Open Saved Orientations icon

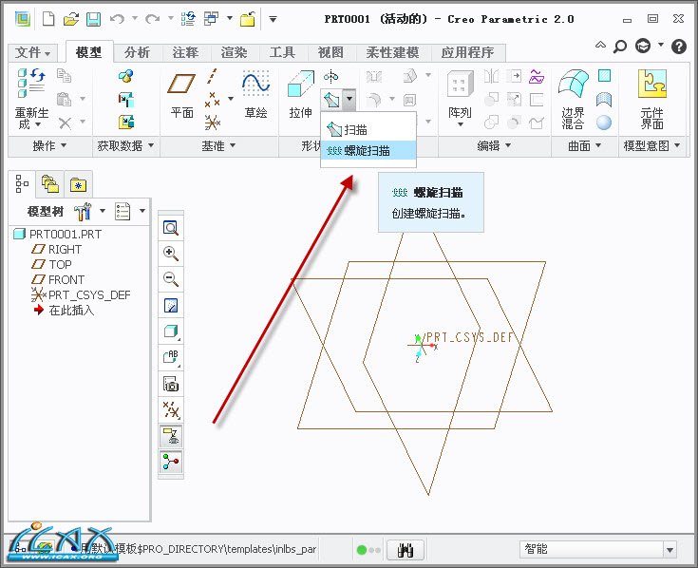[x=171, y=357]
